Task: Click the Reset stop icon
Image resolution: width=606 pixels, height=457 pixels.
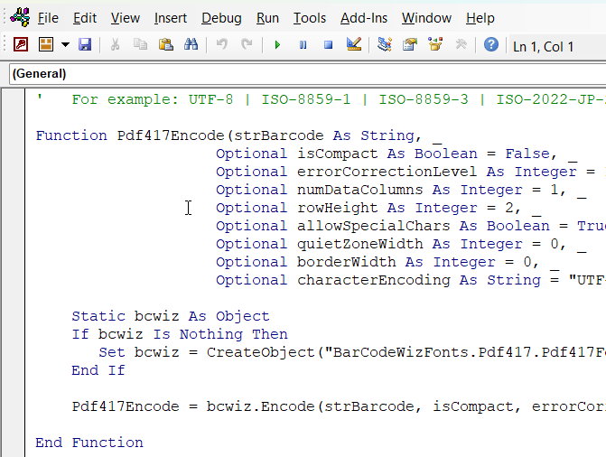Action: pyautogui.click(x=328, y=45)
